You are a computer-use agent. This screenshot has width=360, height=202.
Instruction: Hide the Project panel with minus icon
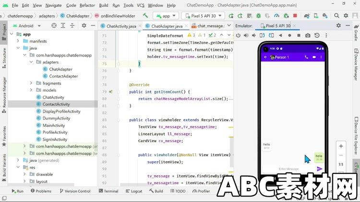pyautogui.click(x=93, y=26)
